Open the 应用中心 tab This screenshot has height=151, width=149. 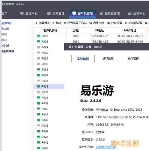(137, 13)
